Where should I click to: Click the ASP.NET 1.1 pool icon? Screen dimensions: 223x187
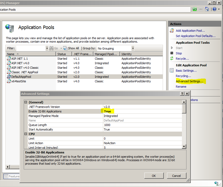click(9, 59)
